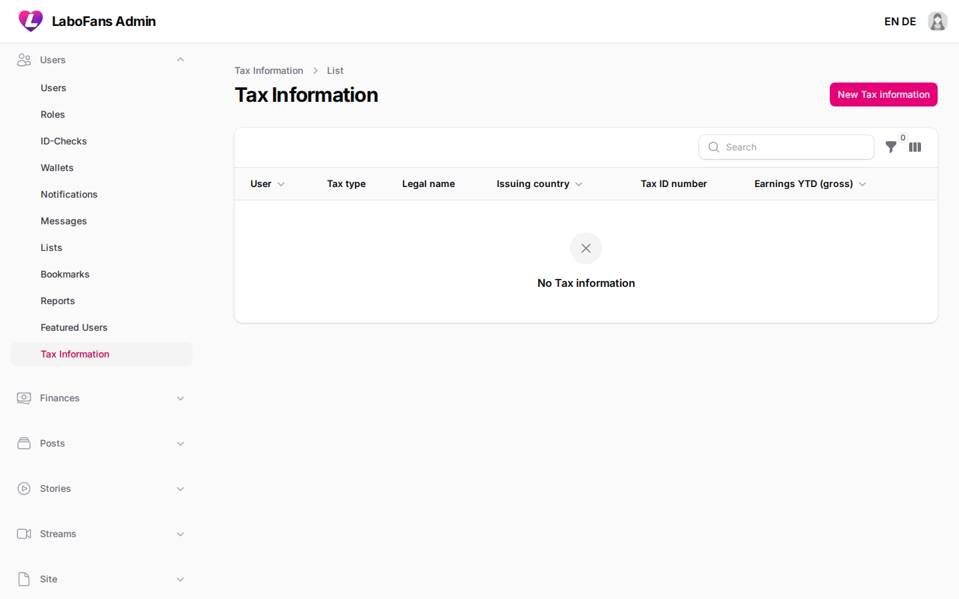Click the Site document icon

tap(24, 579)
